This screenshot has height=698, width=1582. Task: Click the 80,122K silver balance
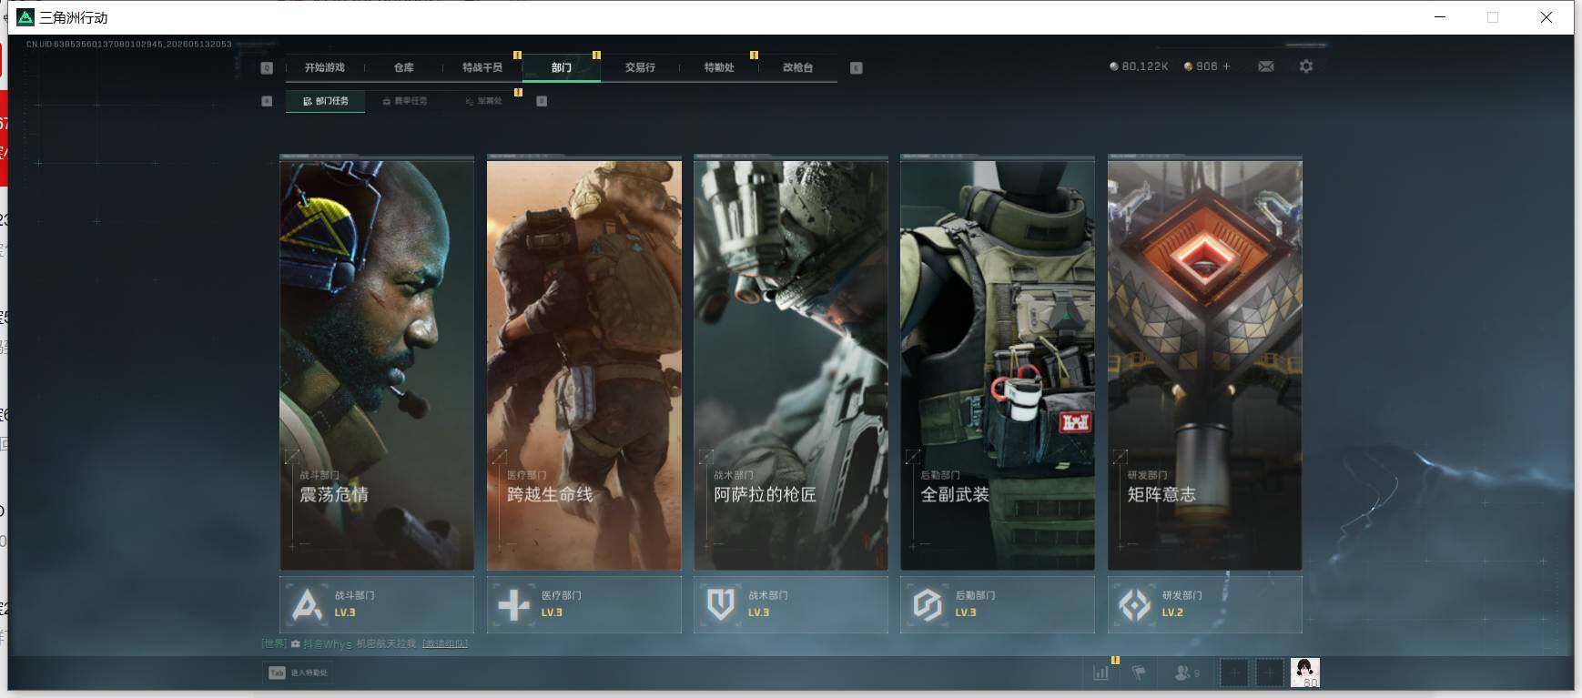pos(1145,66)
